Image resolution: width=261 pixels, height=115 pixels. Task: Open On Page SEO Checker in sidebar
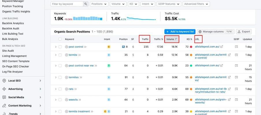[x=16, y=66]
